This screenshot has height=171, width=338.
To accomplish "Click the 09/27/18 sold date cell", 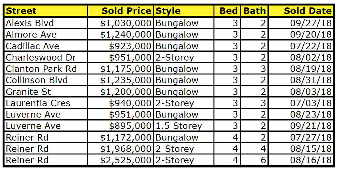I will (x=301, y=23).
